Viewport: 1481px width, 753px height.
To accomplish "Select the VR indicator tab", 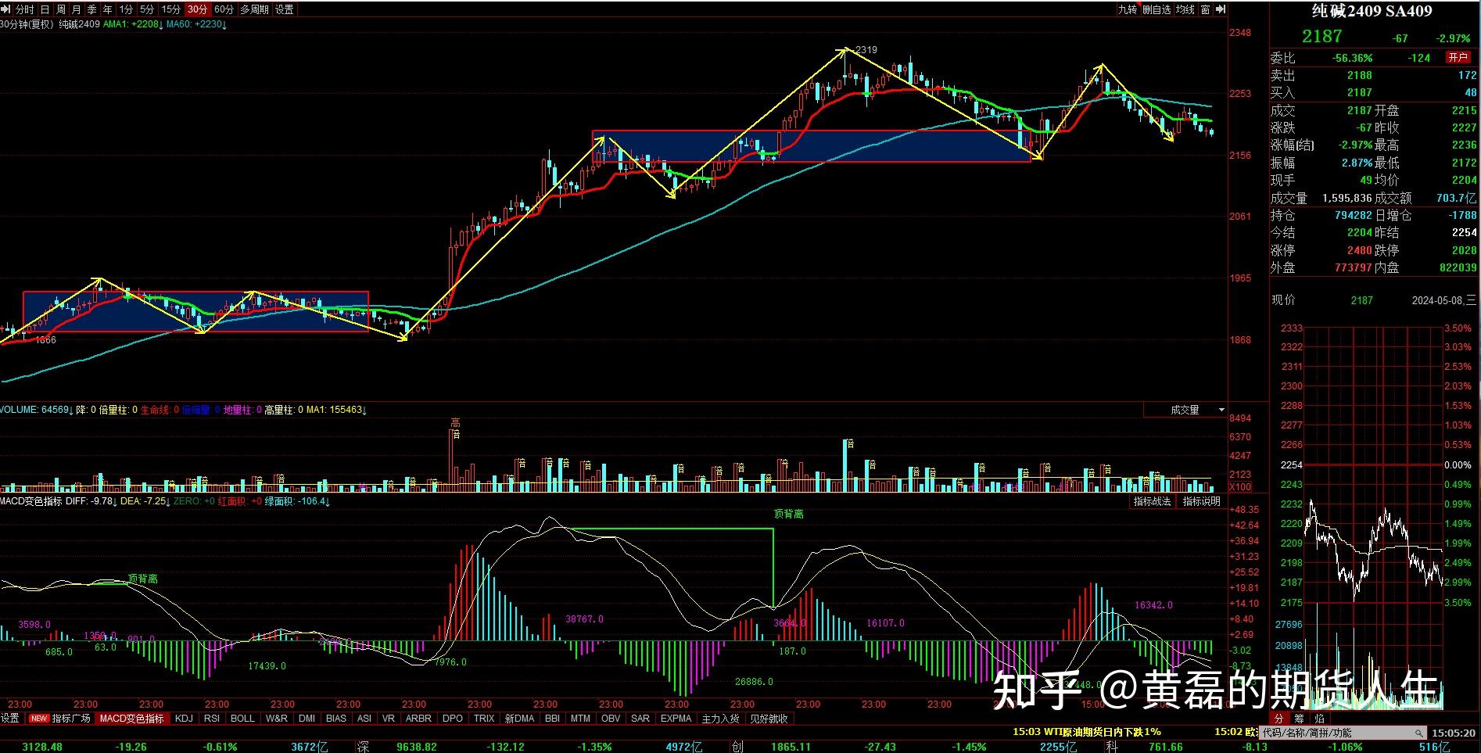I will [389, 719].
